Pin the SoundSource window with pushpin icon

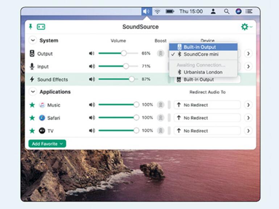[30, 27]
